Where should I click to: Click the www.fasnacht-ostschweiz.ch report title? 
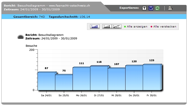click(69, 6)
